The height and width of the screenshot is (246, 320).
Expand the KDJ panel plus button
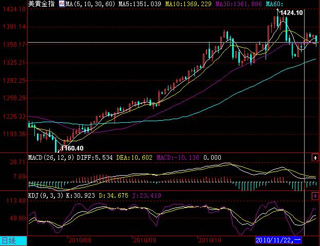[x=315, y=196]
